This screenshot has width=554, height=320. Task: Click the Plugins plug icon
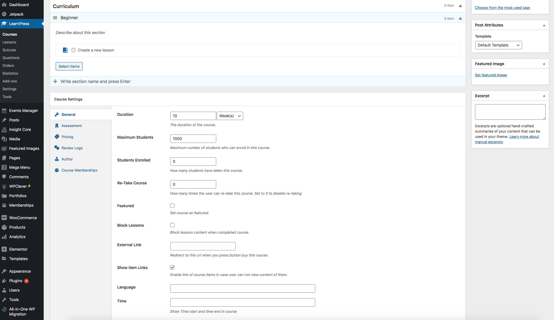click(x=4, y=281)
